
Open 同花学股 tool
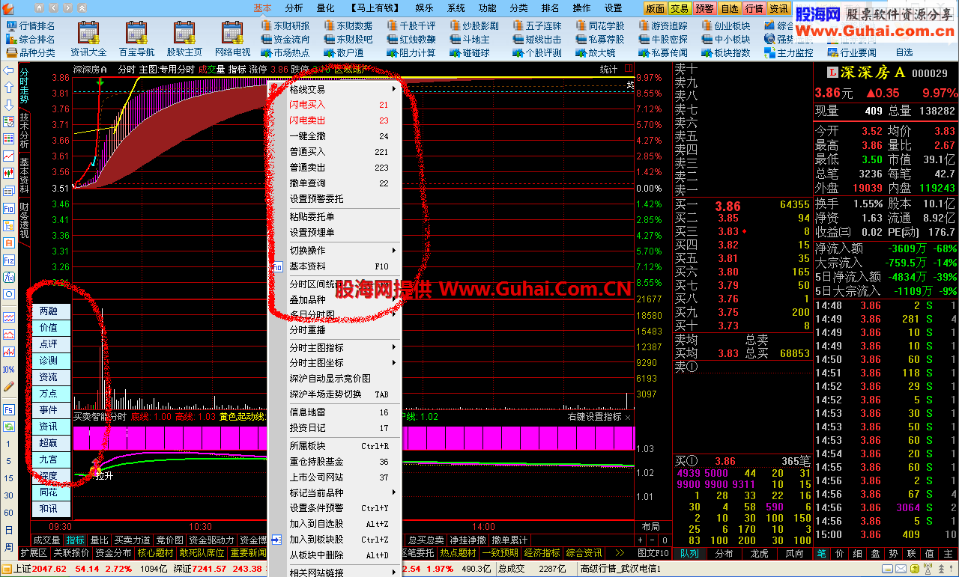point(599,26)
